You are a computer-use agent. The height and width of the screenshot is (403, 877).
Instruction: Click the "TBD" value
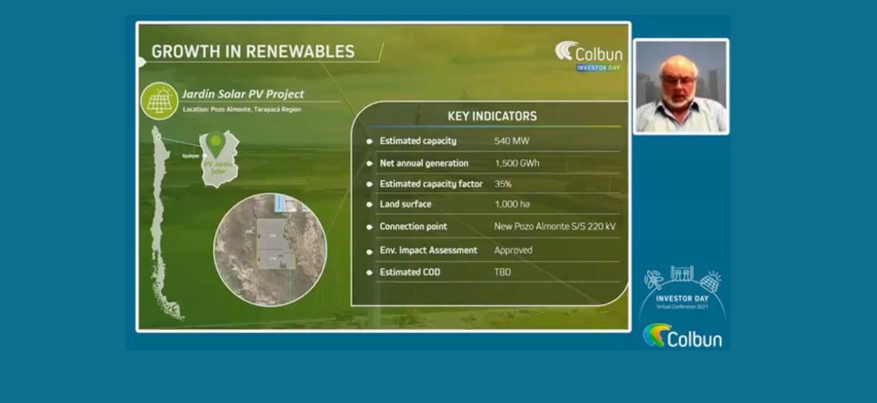coord(503,272)
